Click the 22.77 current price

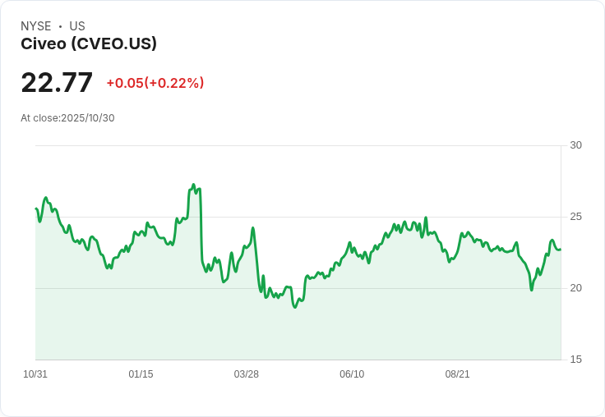click(x=57, y=83)
